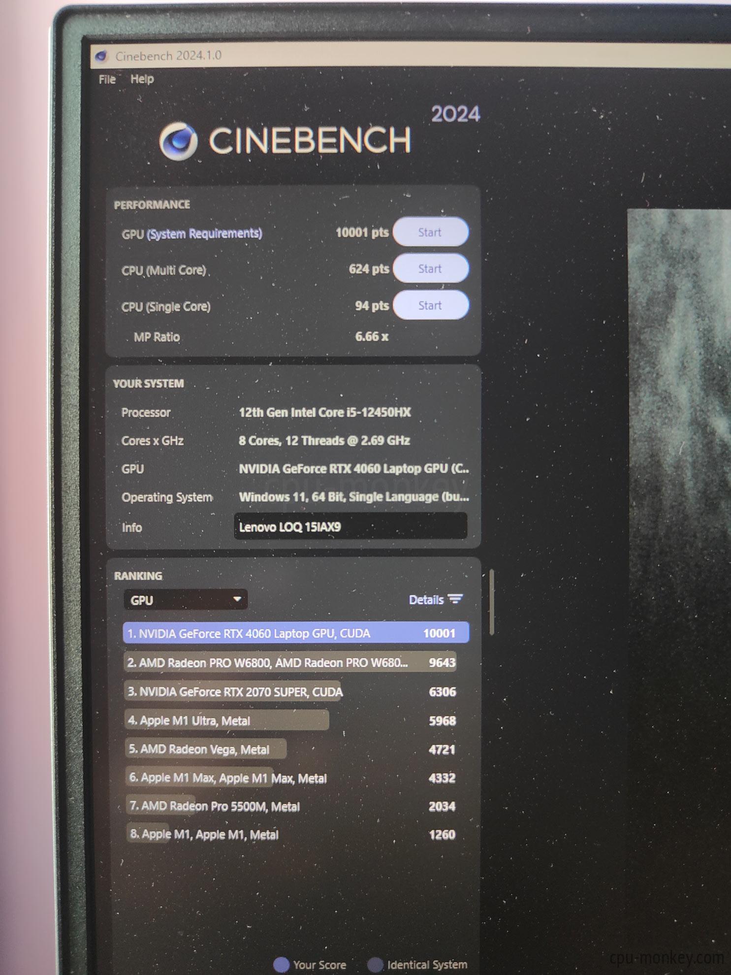This screenshot has height=975, width=731.
Task: Click the 1260 score value
Action: click(442, 834)
